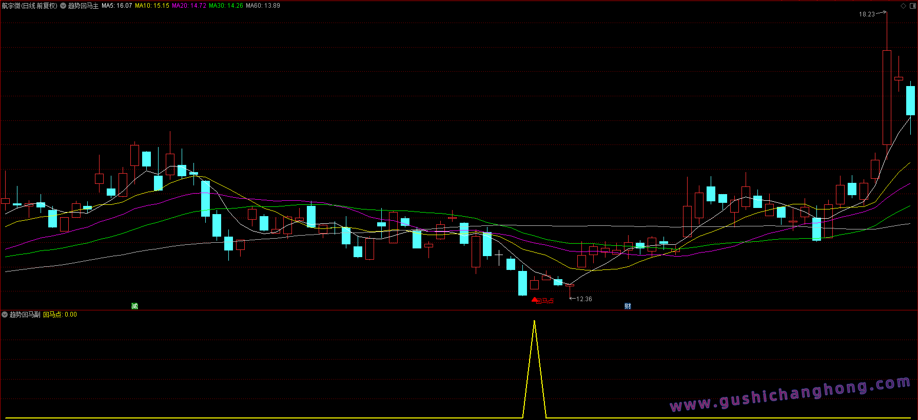This screenshot has width=918, height=420.
Task: Click the green 减 event marker
Action: (134, 306)
